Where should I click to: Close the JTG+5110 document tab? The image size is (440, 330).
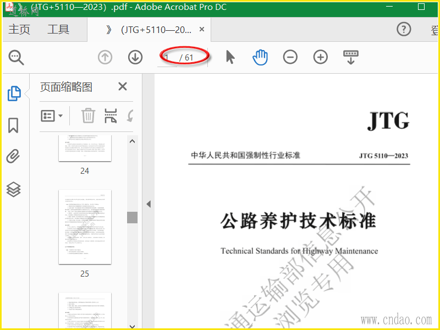pos(202,29)
